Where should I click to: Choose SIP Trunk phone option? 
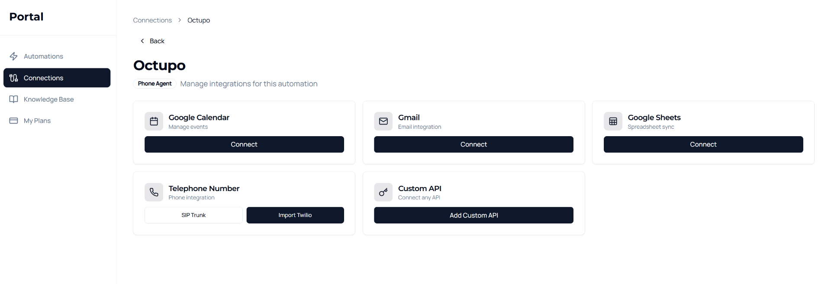tap(193, 215)
